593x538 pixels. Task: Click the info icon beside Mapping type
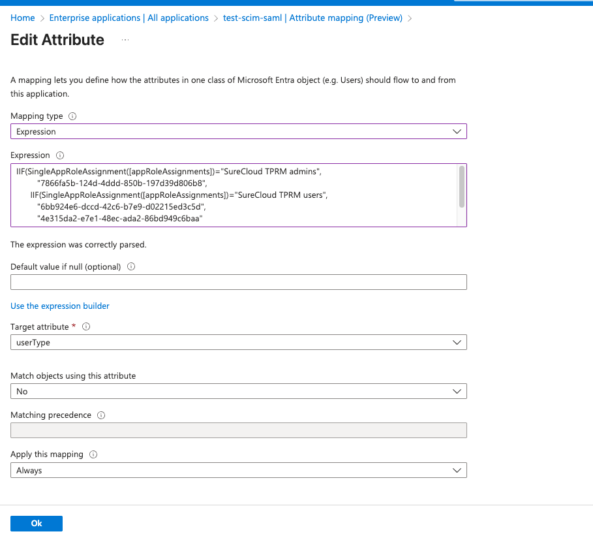[72, 116]
